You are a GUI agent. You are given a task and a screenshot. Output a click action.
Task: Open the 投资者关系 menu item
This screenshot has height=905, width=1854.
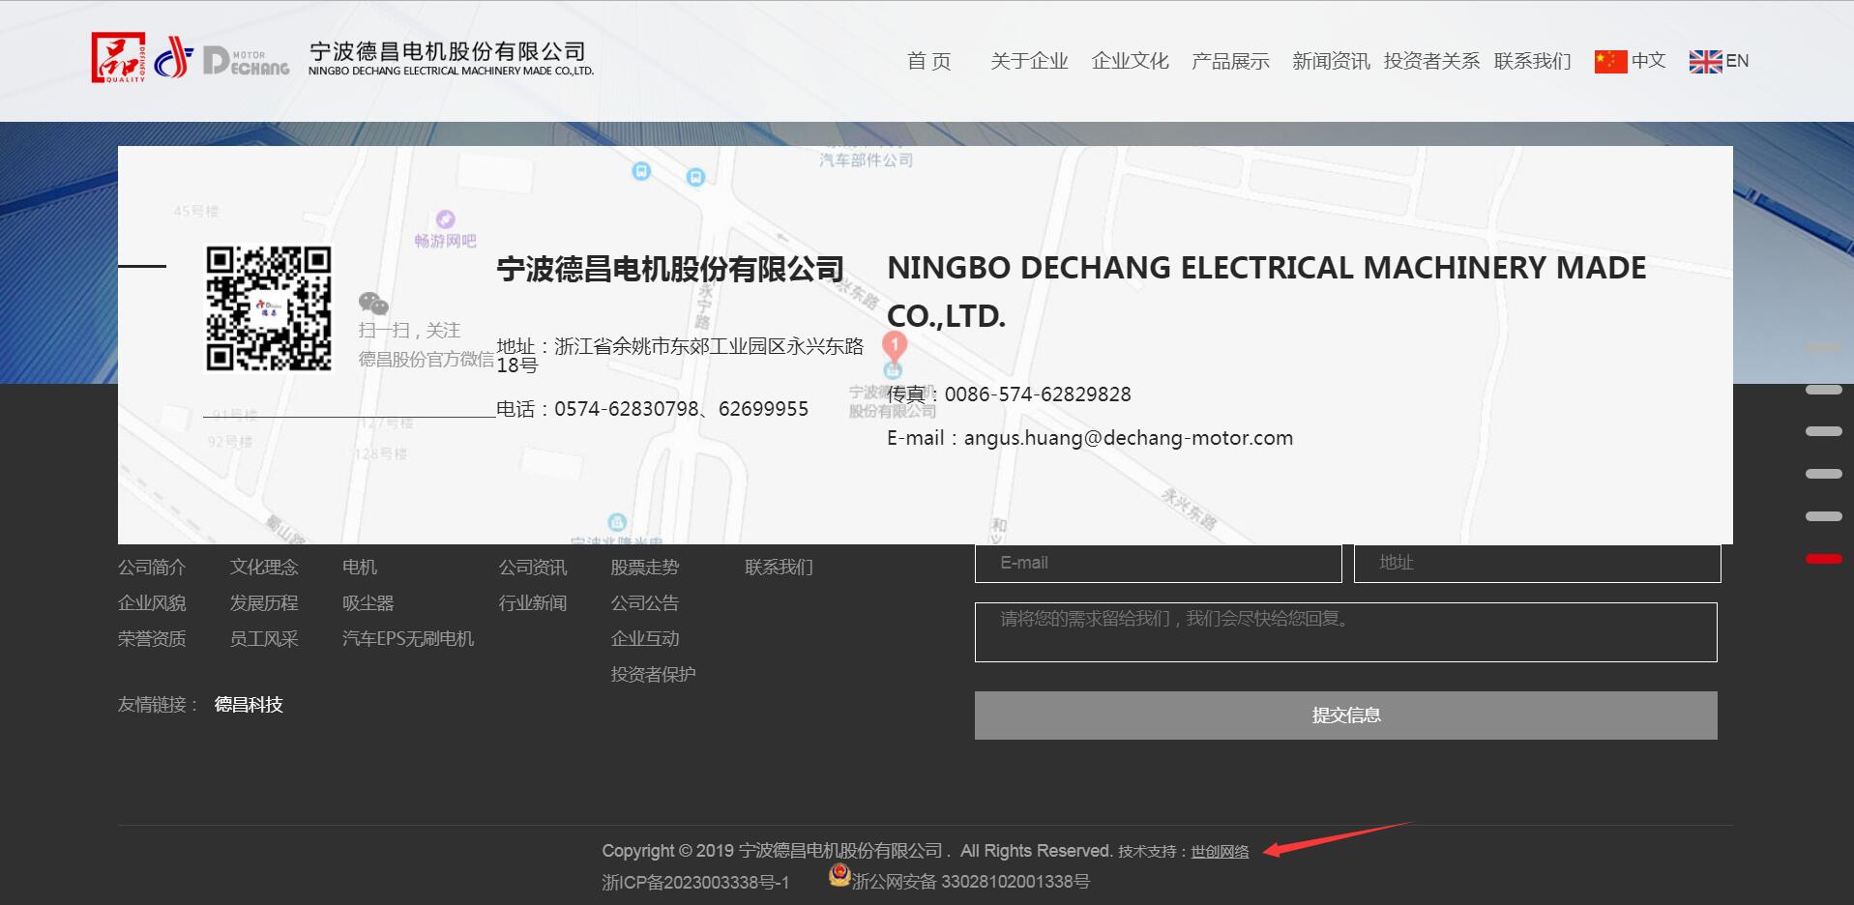click(1431, 61)
